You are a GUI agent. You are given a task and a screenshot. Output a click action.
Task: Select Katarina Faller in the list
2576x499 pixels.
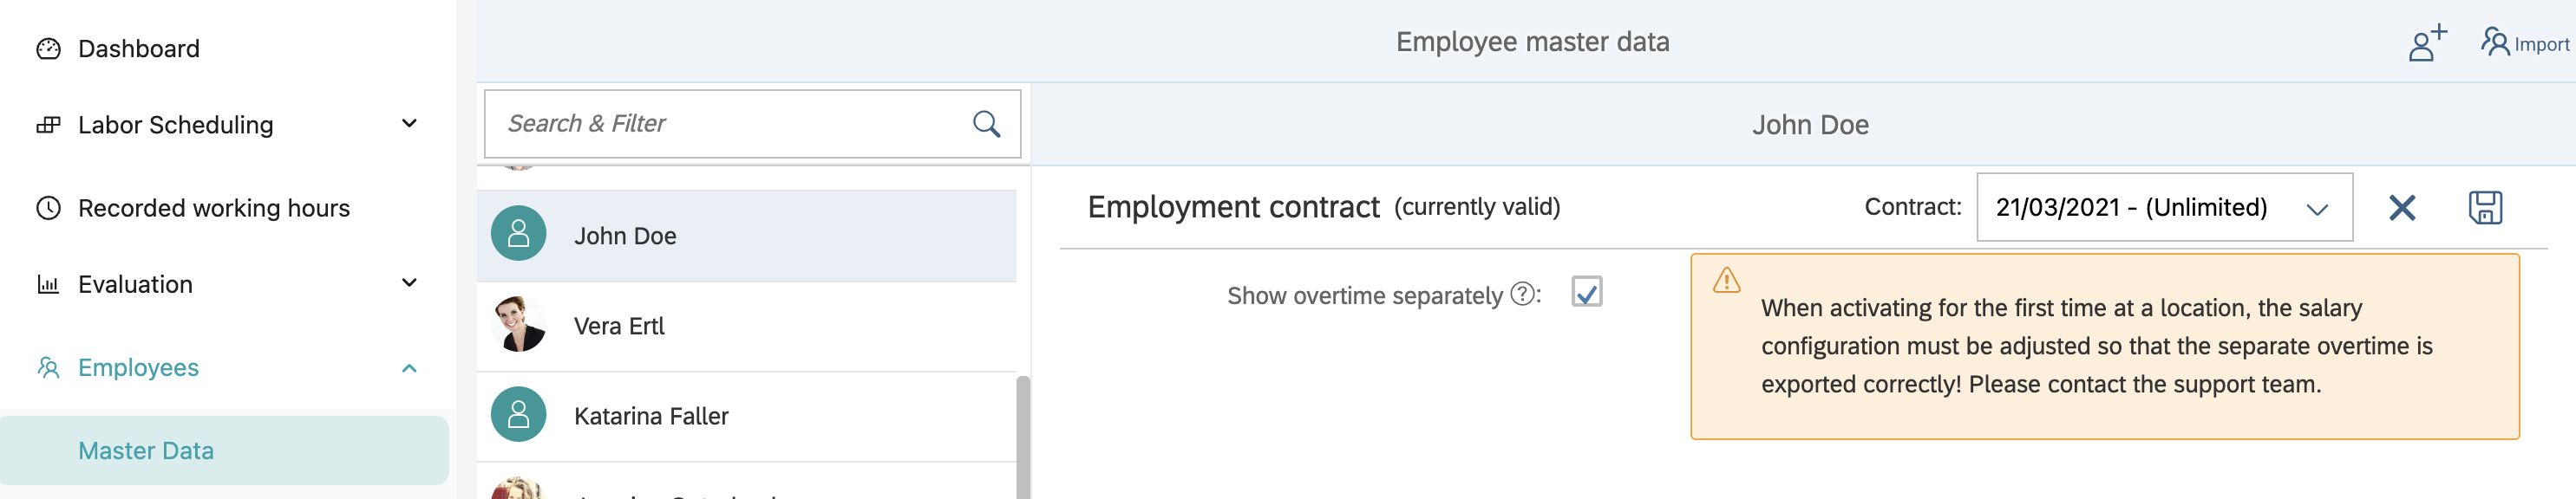[650, 416]
